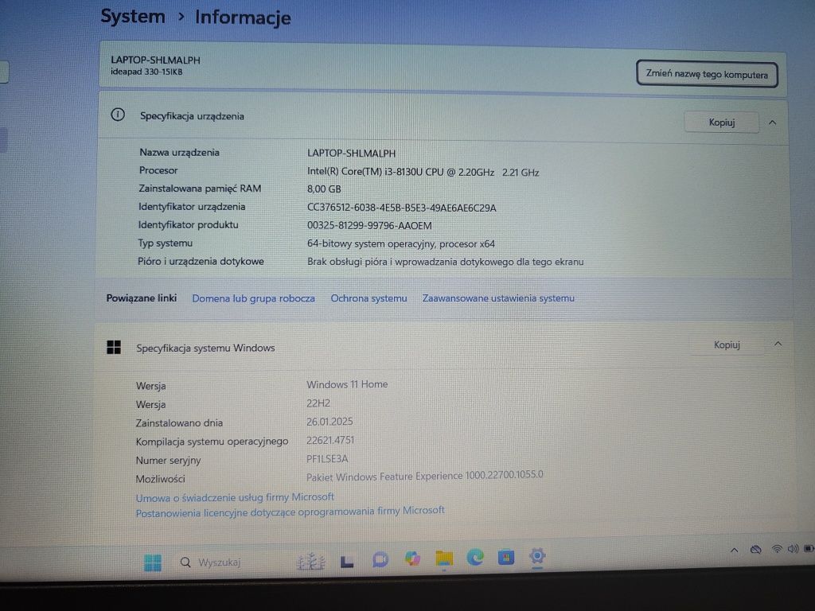Select device name value LAPTOP-SHLMALPH in specs

coord(351,154)
